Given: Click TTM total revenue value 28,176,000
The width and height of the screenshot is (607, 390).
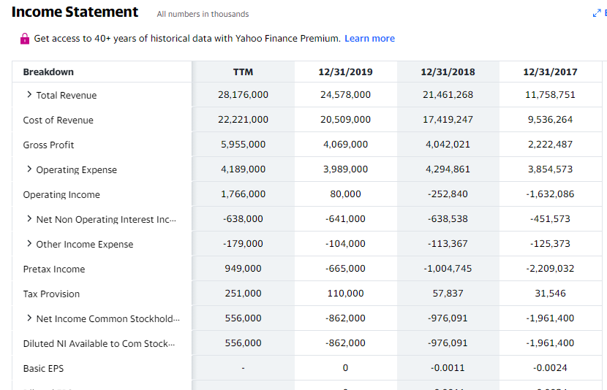Looking at the screenshot, I should pyautogui.click(x=243, y=95).
